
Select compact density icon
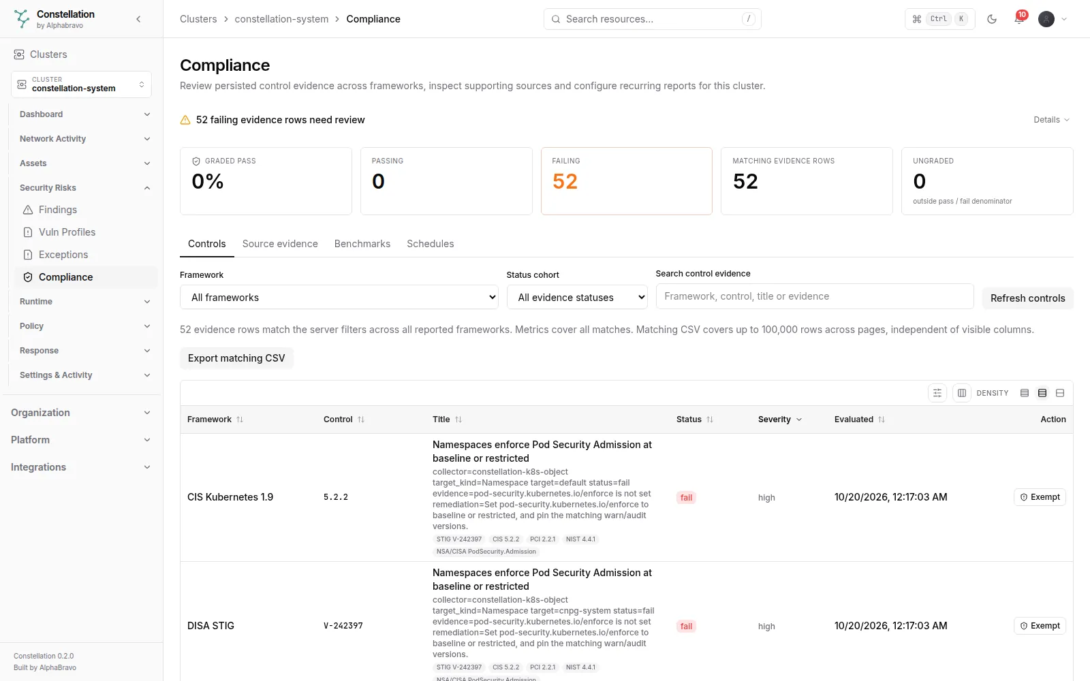pos(1025,393)
